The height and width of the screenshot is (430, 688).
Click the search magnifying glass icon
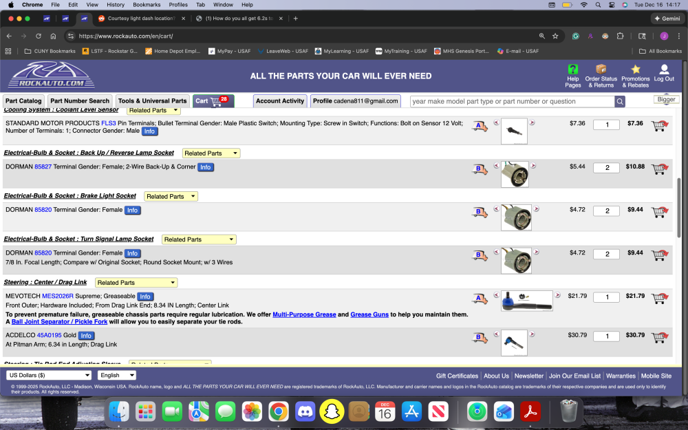[620, 101]
